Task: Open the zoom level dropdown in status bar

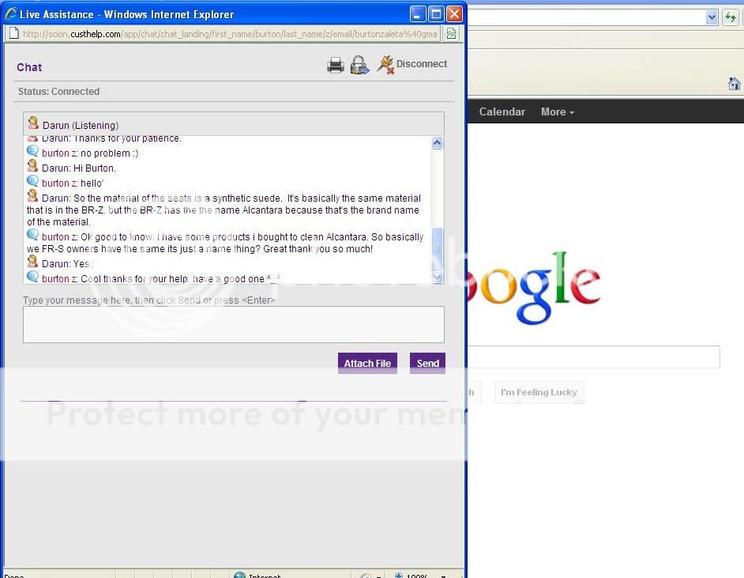Action: (443, 575)
